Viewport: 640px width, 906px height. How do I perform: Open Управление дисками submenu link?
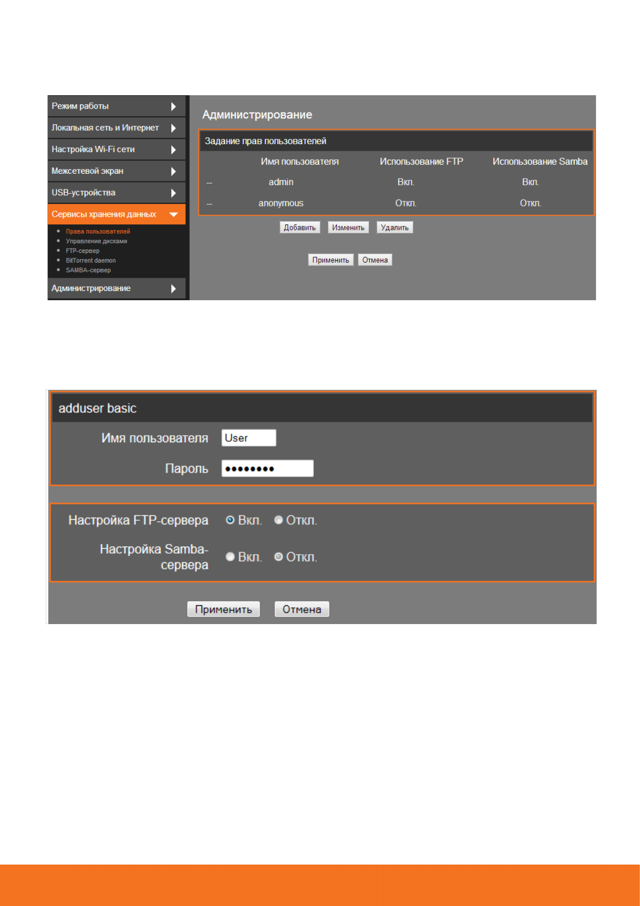tap(96, 241)
